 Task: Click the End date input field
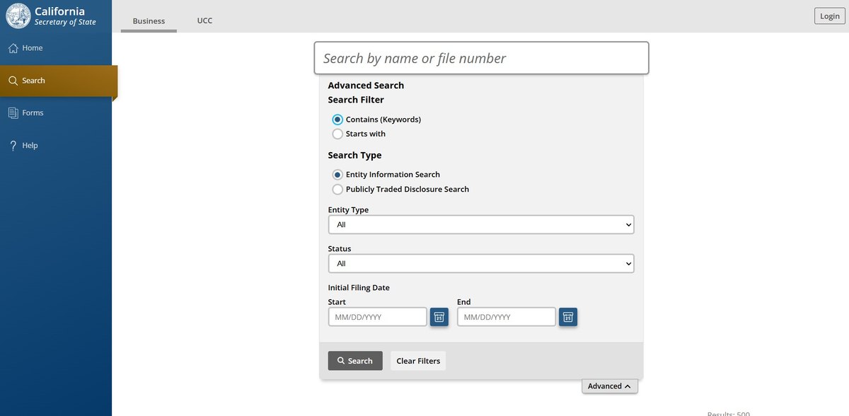507,317
